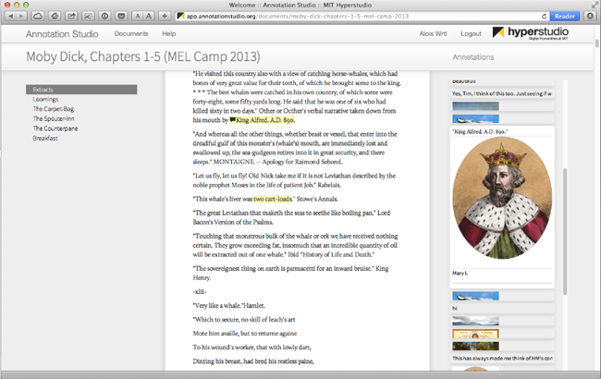Click highlighted text King Alfred A.D. 890
This screenshot has width=601, height=379.
[265, 120]
